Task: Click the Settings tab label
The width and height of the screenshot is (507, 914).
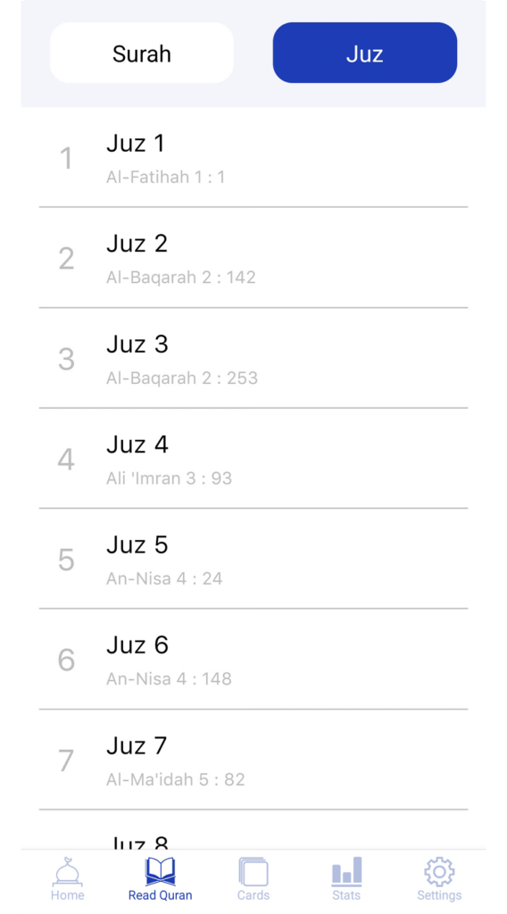Action: click(x=439, y=894)
